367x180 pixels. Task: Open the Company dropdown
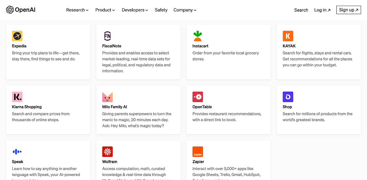pyautogui.click(x=185, y=10)
